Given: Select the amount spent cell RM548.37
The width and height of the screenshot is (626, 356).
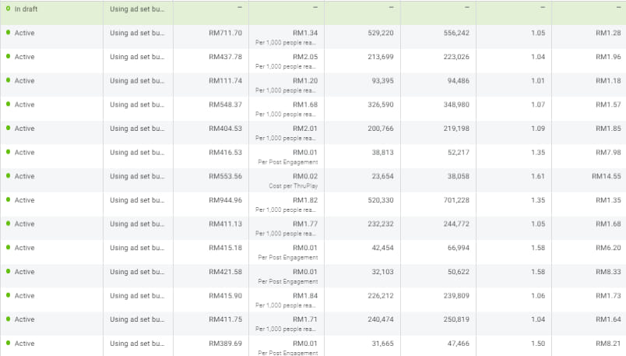Looking at the screenshot, I should [x=225, y=104].
